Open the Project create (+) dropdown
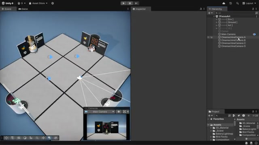This screenshot has height=145, width=259. coord(210,116)
